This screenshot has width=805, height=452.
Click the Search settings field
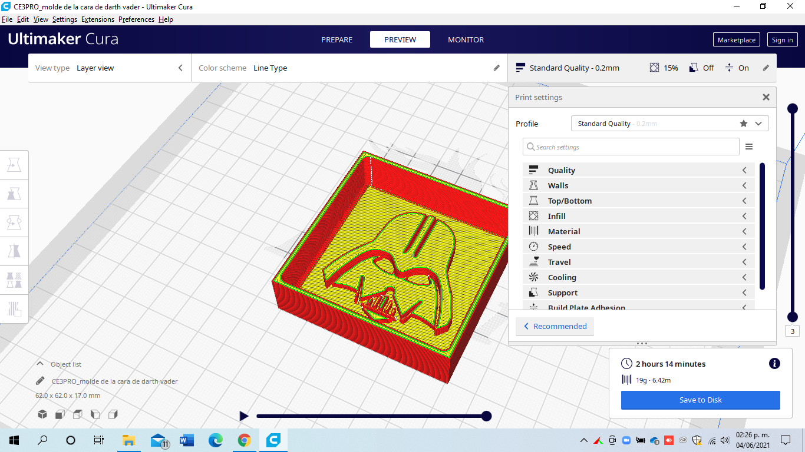[x=631, y=147]
